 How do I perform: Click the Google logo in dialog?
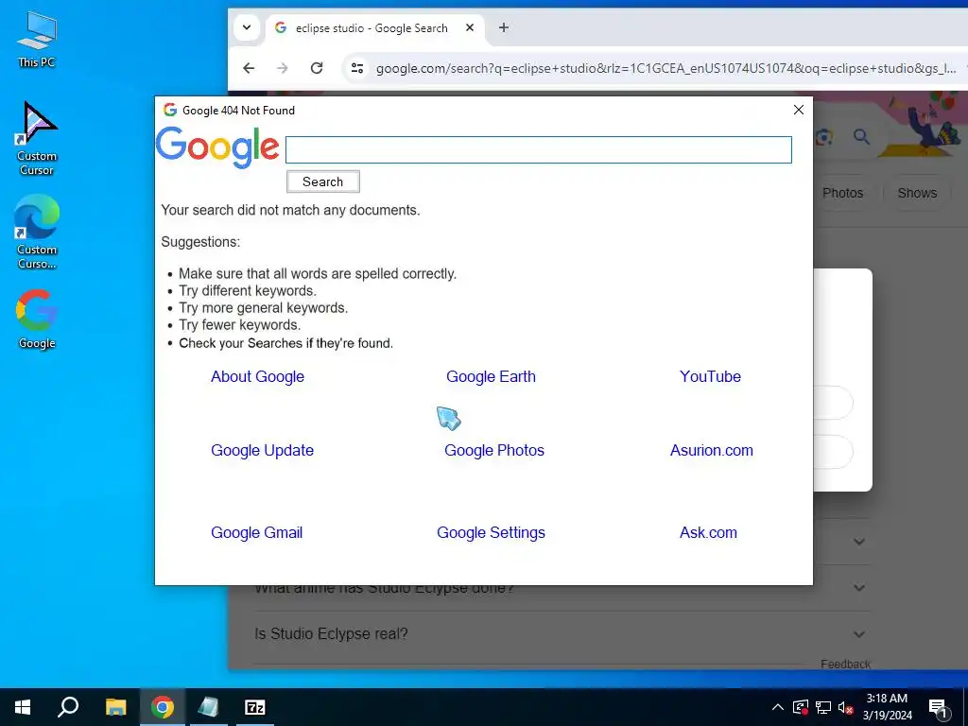pyautogui.click(x=217, y=147)
